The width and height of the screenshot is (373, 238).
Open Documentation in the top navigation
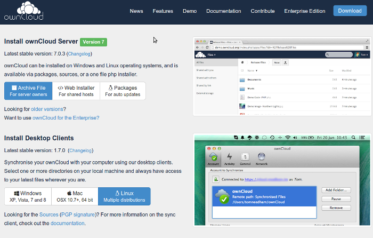click(x=224, y=11)
